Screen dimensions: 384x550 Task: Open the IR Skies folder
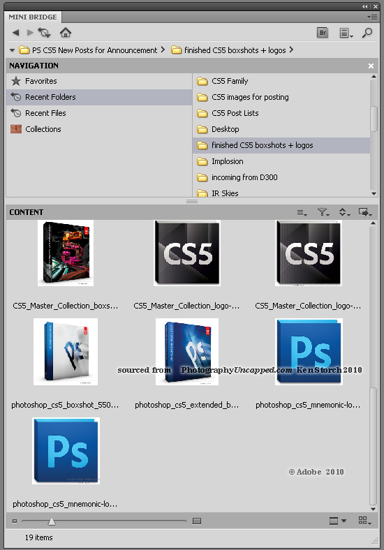pyautogui.click(x=281, y=193)
